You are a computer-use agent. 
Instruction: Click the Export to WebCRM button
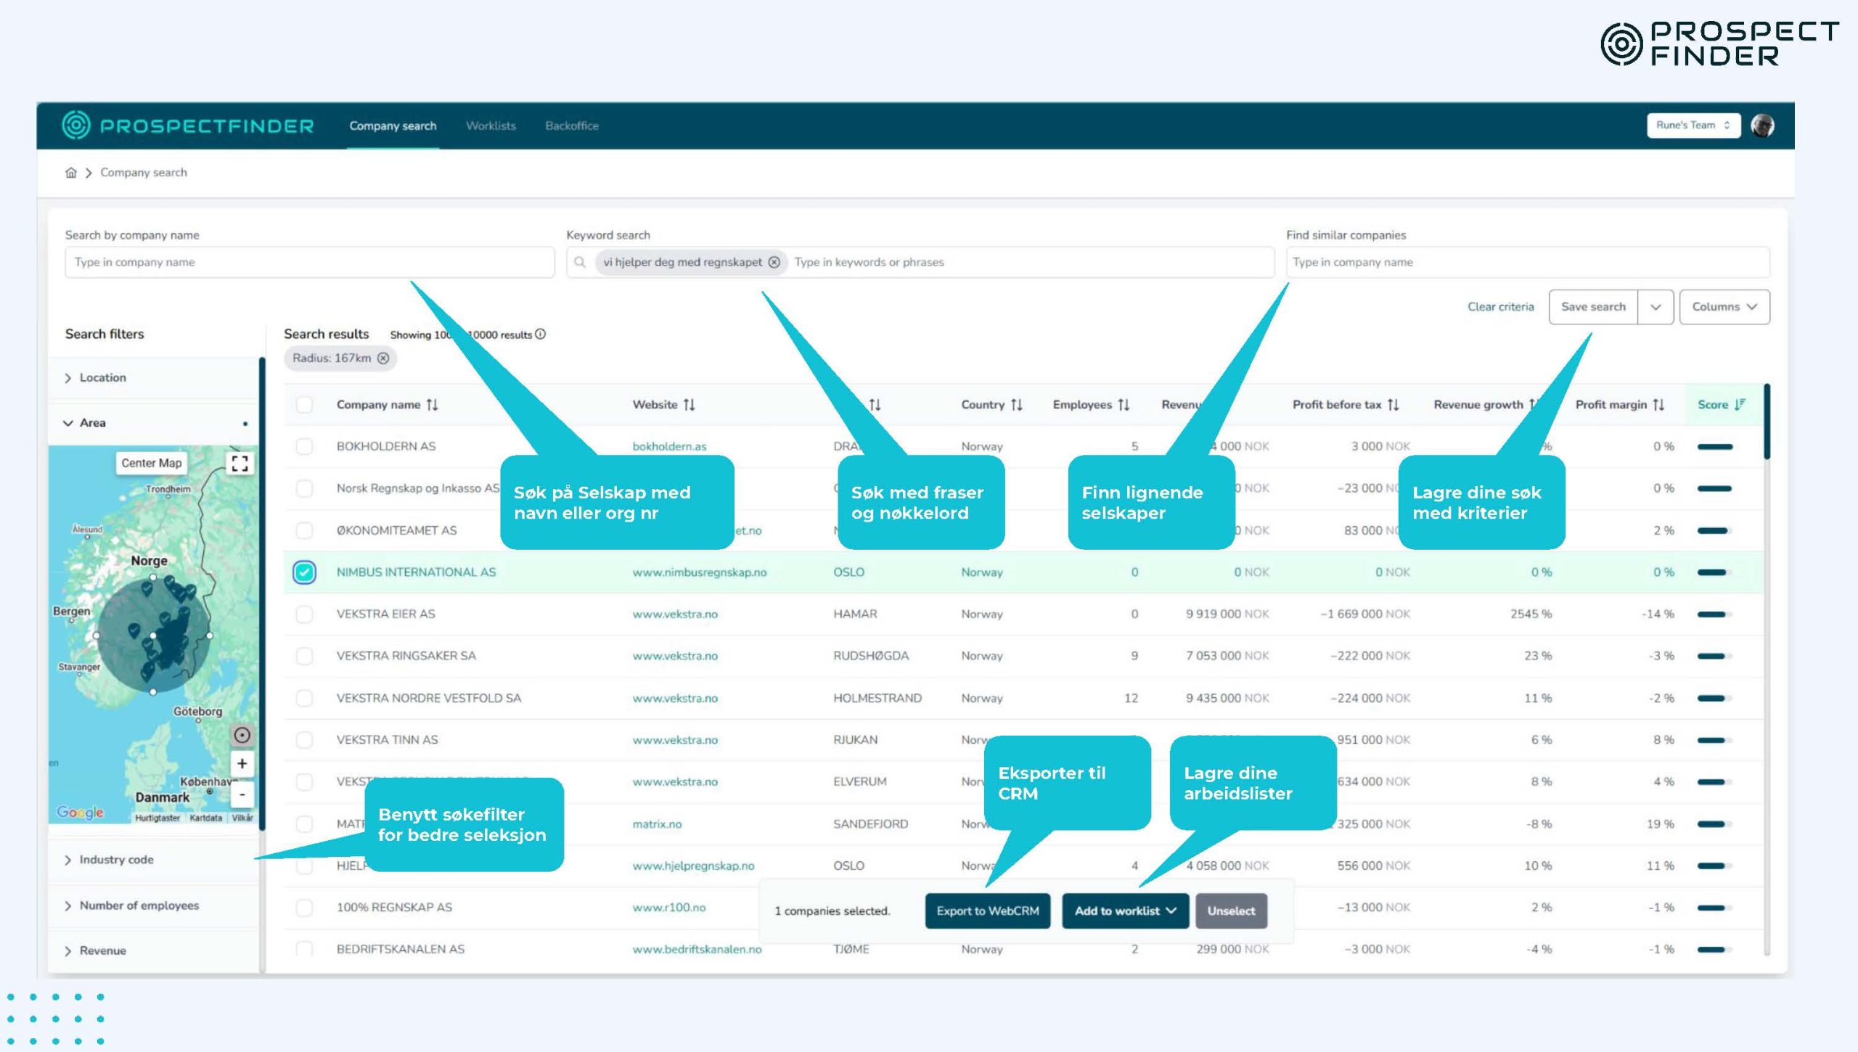coord(987,911)
